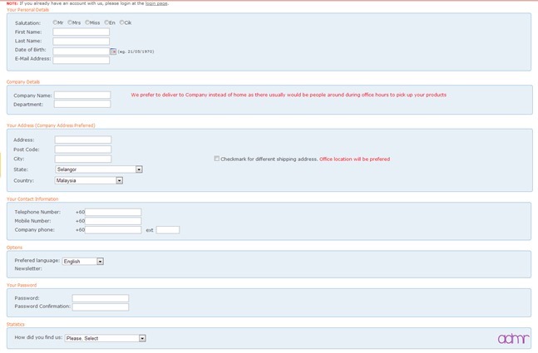
Task: Expand the Prefered language dropdown
Action: point(82,261)
